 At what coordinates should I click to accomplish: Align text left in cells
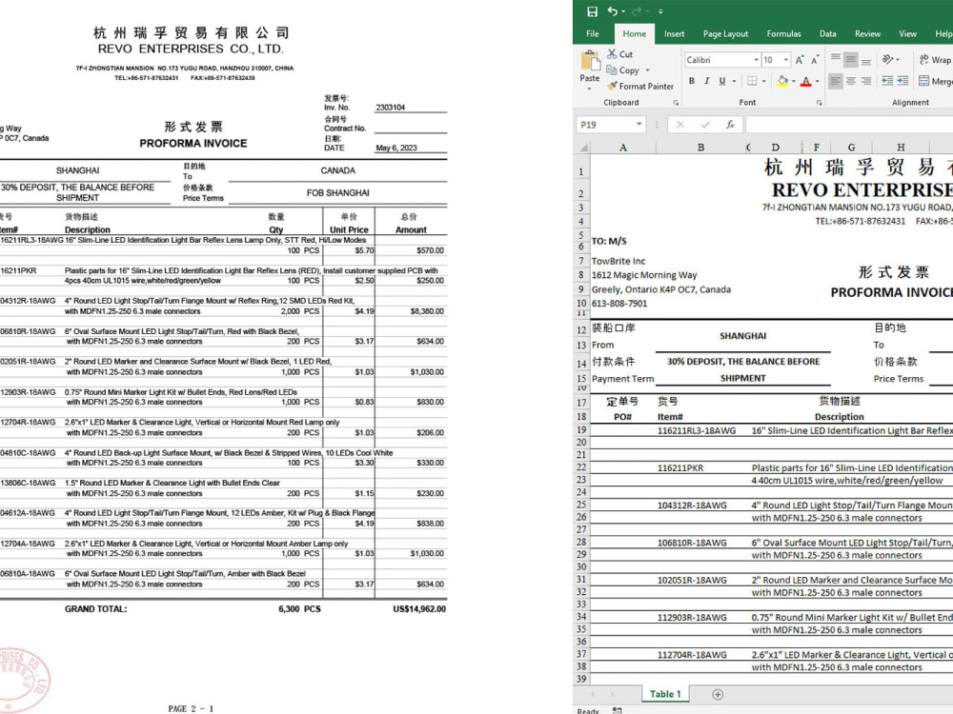(836, 81)
